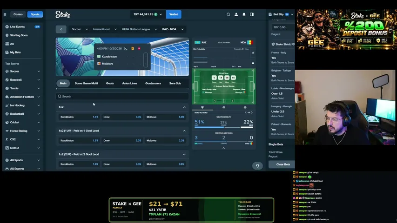The image size is (397, 223).
Task: Click the standings icon below bar chart
Action: point(253,63)
